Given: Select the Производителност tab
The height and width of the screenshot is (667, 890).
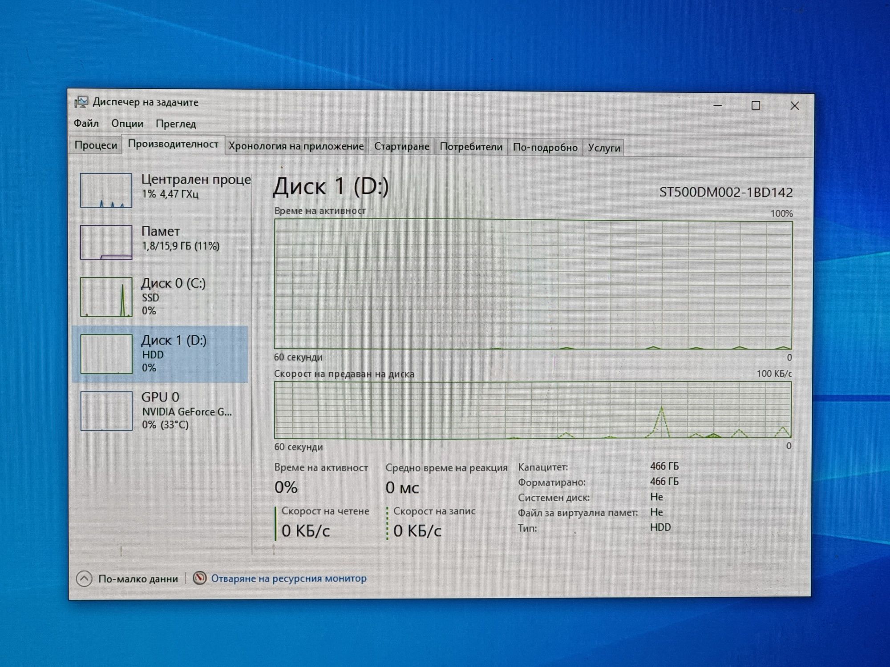Looking at the screenshot, I should (x=173, y=144).
